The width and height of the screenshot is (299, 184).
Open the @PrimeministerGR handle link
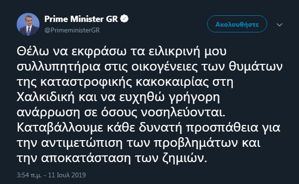click(x=72, y=30)
